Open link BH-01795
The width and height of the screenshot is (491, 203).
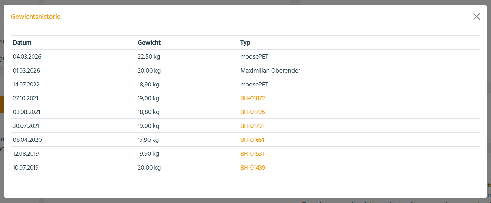[253, 112]
